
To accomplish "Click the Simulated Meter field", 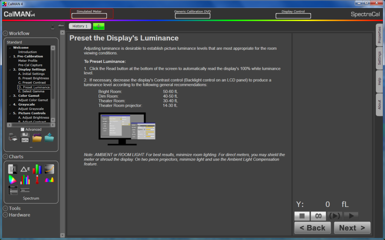I will pos(89,16).
